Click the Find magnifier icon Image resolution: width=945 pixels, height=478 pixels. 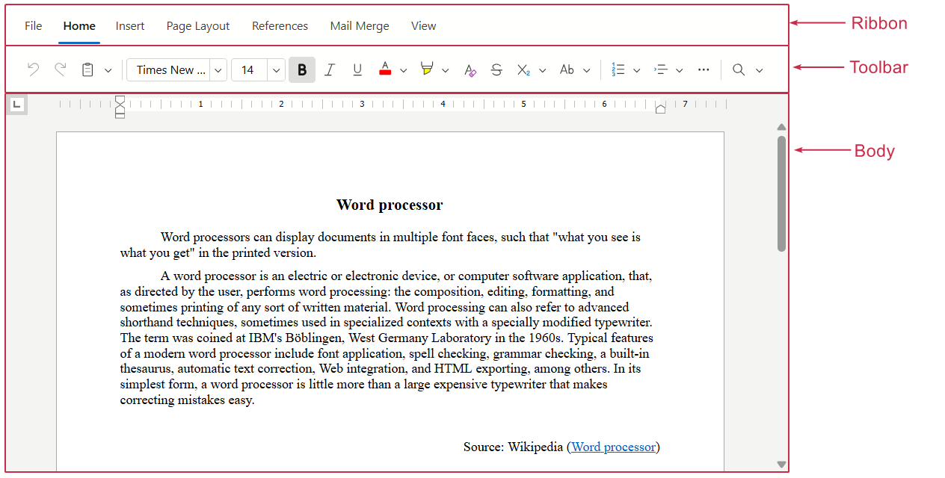click(x=739, y=69)
